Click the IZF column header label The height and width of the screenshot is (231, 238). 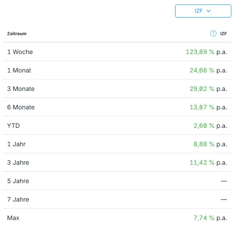[223, 33]
